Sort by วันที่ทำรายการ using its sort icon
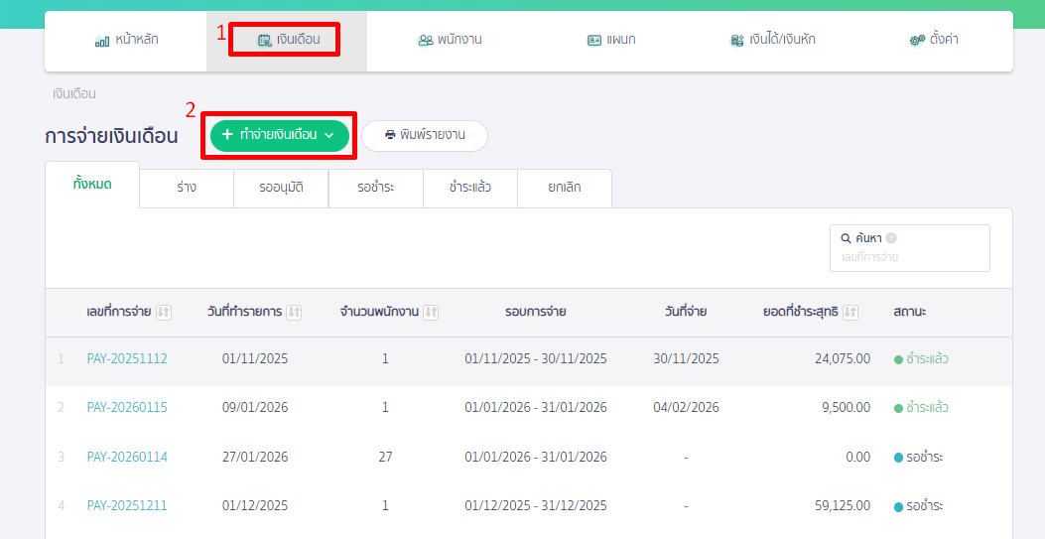The width and height of the screenshot is (1045, 539). tap(294, 313)
